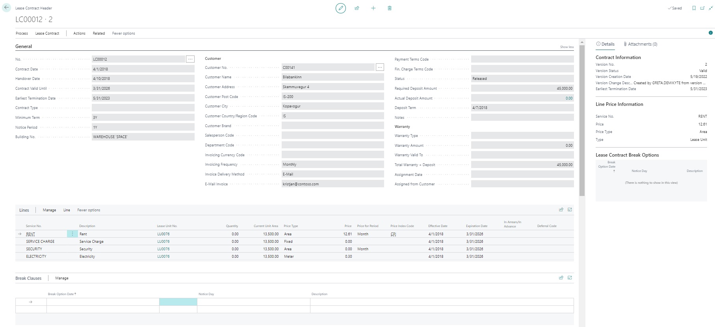This screenshot has height=327, width=715.
Task: Click the bookmark icon
Action: pyautogui.click(x=694, y=8)
